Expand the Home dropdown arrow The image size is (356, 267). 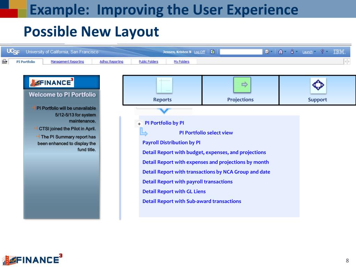pos(285,51)
